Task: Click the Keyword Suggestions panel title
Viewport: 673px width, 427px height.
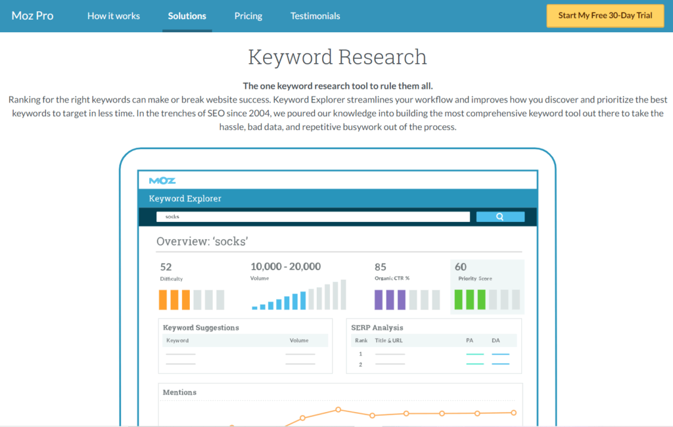Action: click(201, 327)
